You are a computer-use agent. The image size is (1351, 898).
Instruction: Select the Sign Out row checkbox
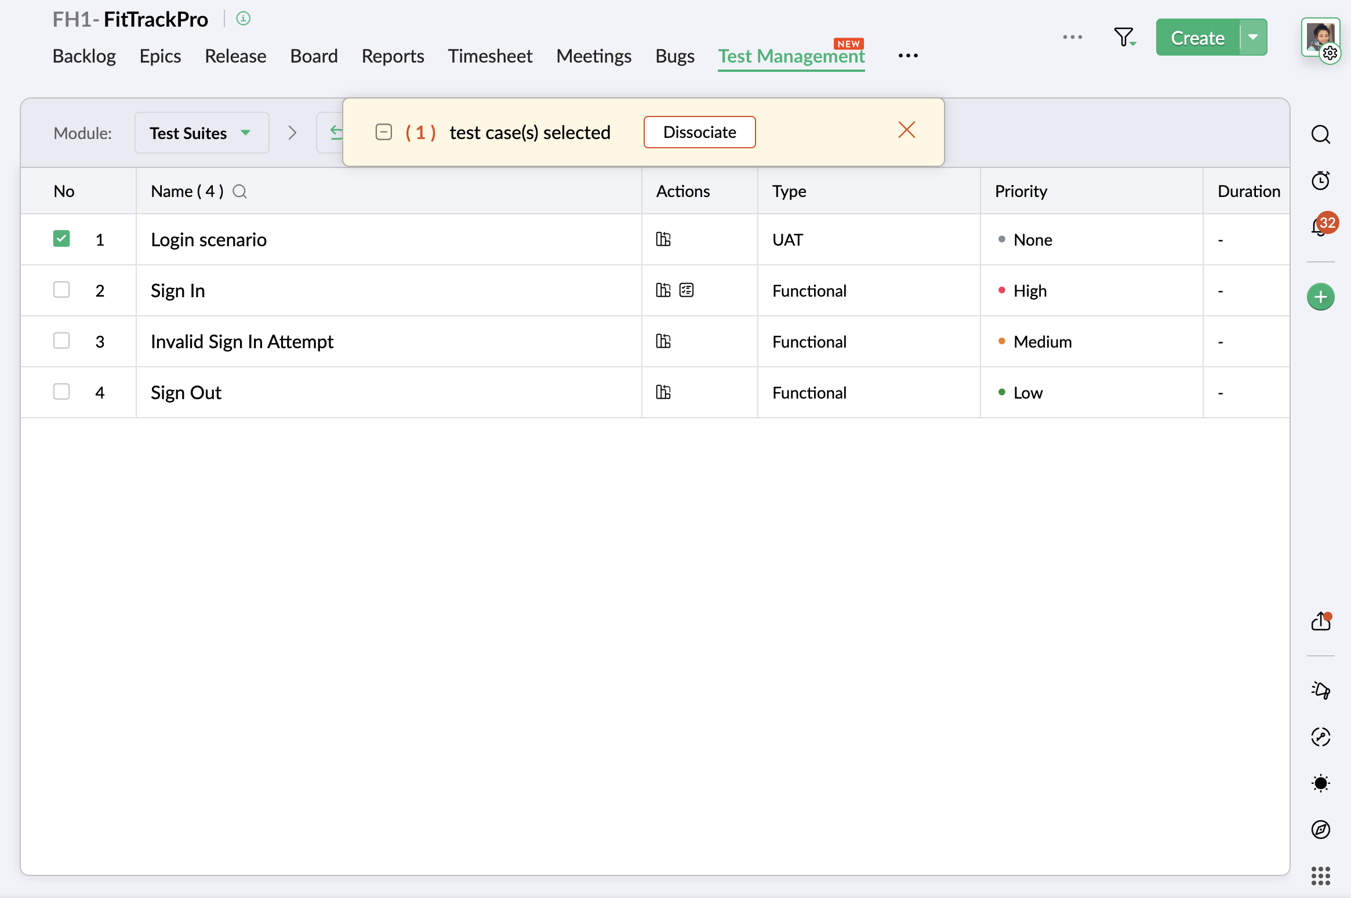pyautogui.click(x=61, y=392)
